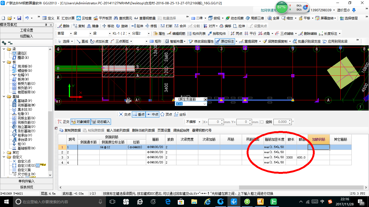Viewport: 369px width, 207px height.
Task: Switch to 单构件输入 navigation tab
Action: [x=26, y=181]
